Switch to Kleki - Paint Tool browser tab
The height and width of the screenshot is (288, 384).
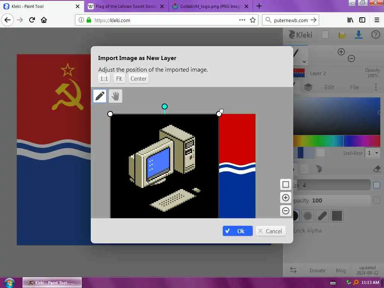[x=42, y=6]
